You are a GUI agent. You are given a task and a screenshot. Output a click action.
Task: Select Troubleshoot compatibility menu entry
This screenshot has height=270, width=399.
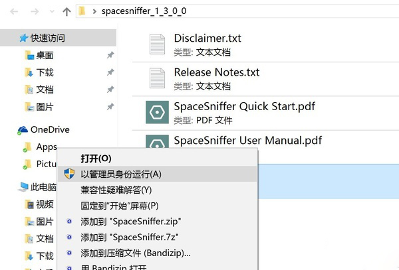[116, 190]
